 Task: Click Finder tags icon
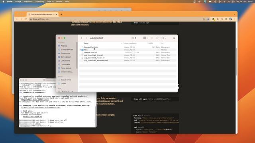tap(157, 38)
